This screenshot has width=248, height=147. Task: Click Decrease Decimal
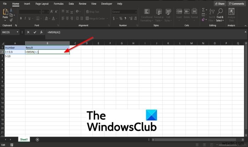tap(135, 18)
